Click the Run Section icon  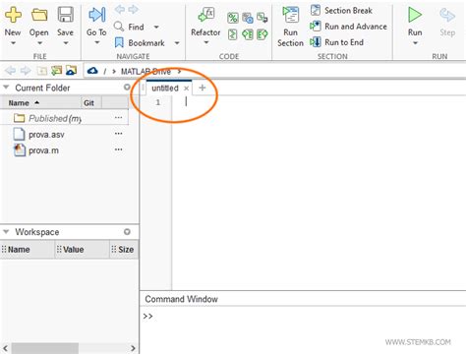[291, 15]
